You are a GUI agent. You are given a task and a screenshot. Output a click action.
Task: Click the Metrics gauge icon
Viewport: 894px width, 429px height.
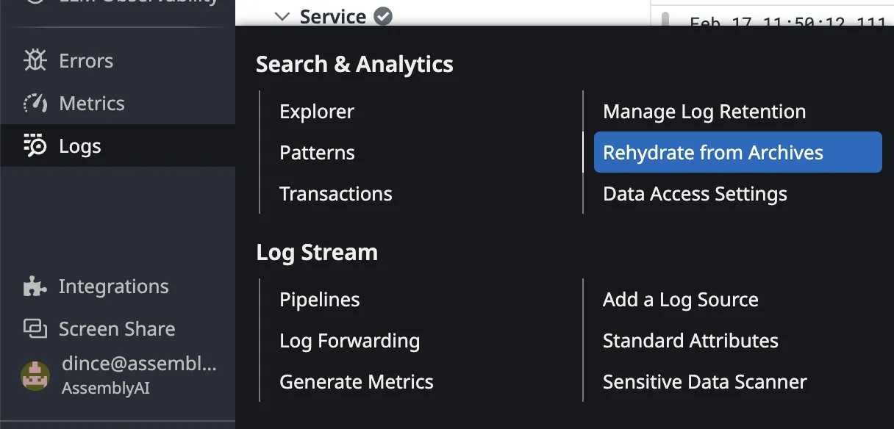pyautogui.click(x=35, y=104)
